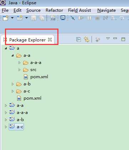This screenshot has width=129, height=150.
Task: Select the top-level a-b project icon
Action: click(x=12, y=119)
